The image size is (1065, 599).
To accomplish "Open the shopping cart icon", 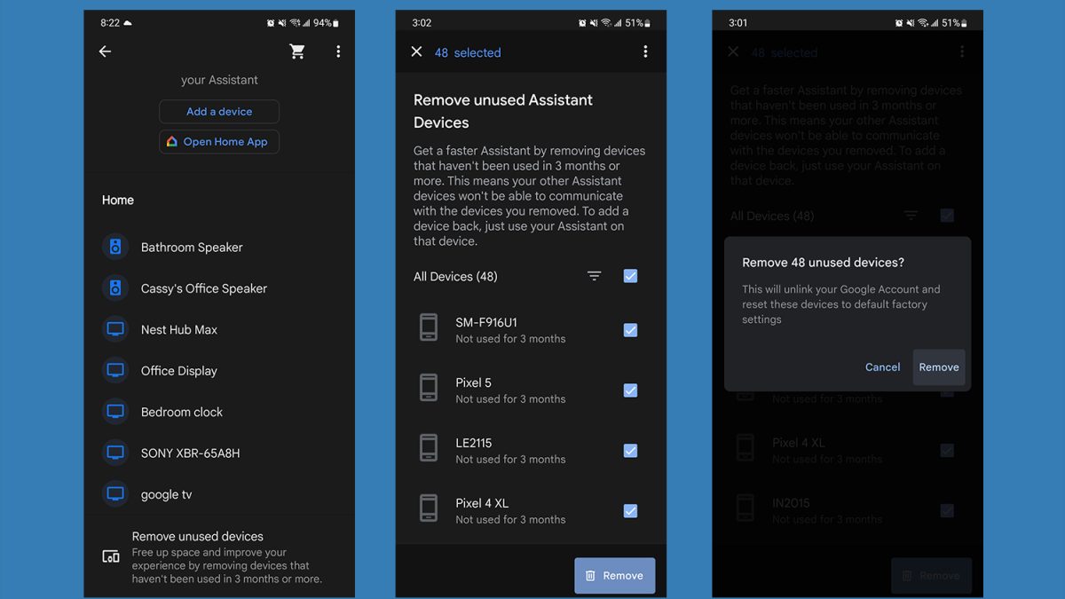I will 297,51.
